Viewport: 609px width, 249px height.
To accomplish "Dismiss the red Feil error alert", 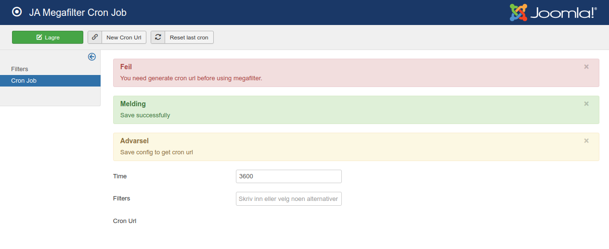I will tap(586, 67).
